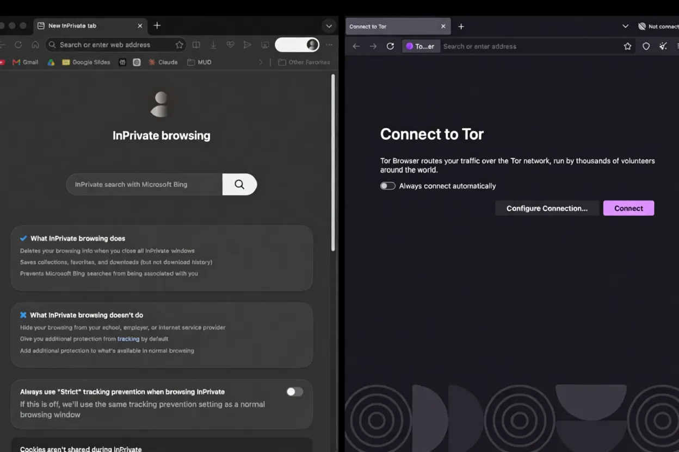Open the Claude bookmark
The image size is (679, 452).
[x=163, y=62]
